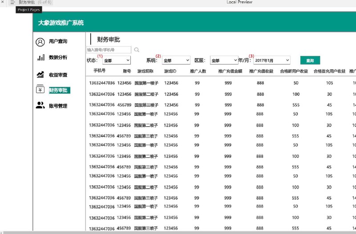The height and width of the screenshot is (234, 356).
Task: Open 数据分析 in the sidebar
Action: (x=58, y=57)
